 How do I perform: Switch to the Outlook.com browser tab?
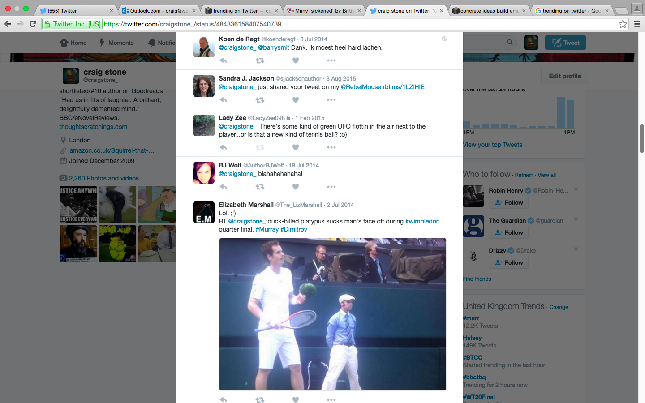pyautogui.click(x=159, y=11)
